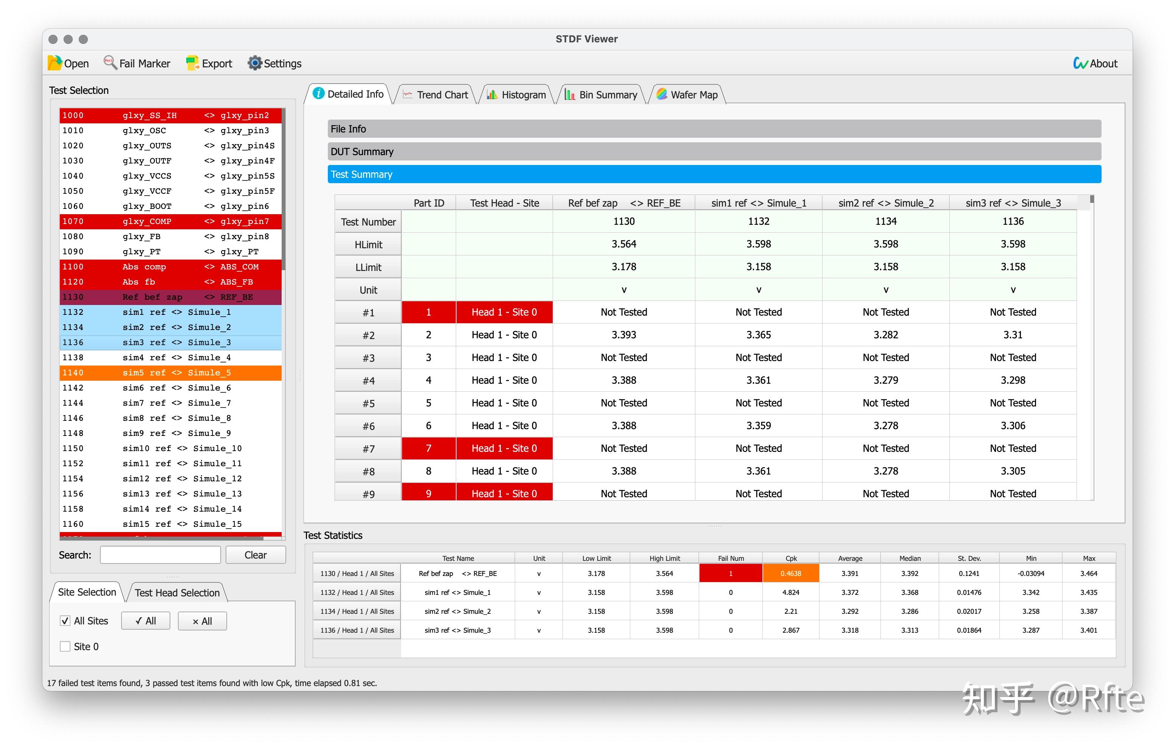Click into the Search input field

[160, 555]
